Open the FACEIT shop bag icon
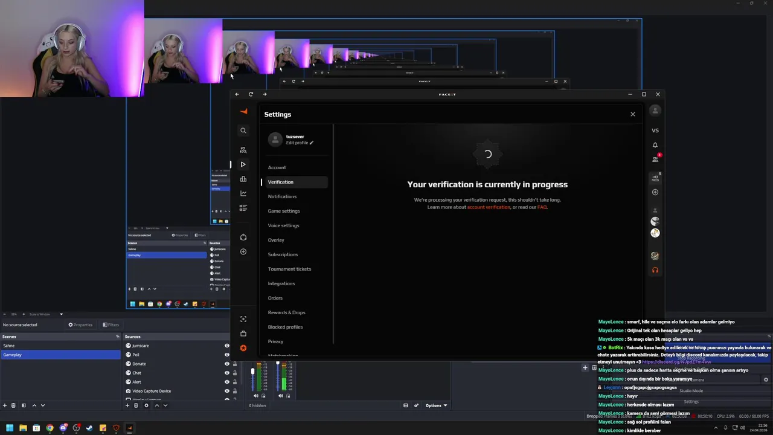The image size is (773, 435). click(x=243, y=333)
